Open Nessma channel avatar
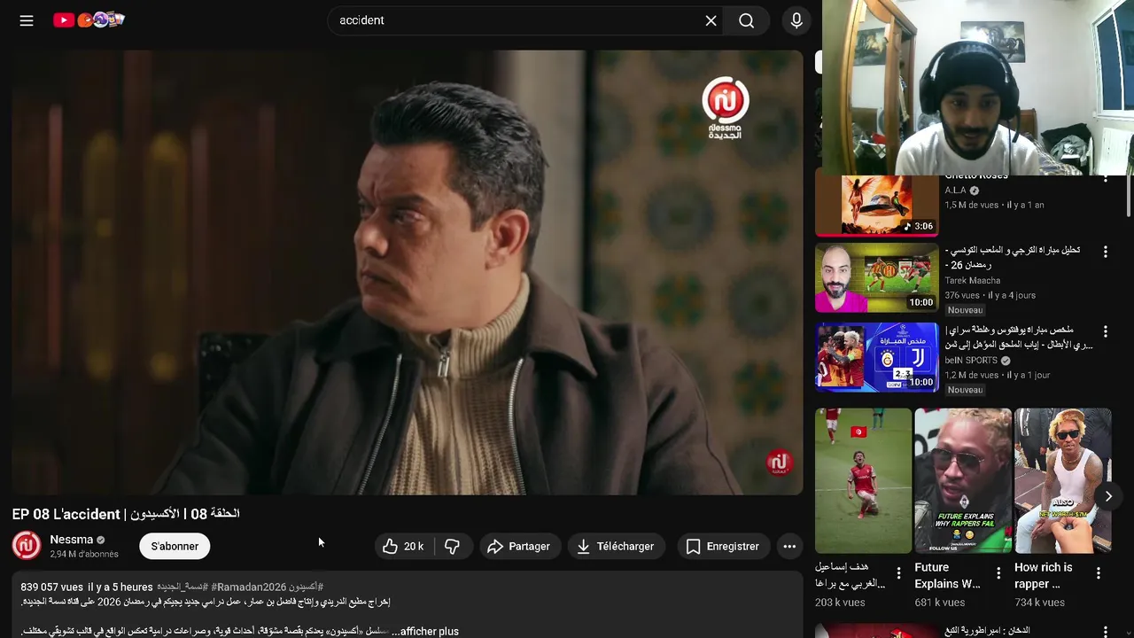This screenshot has height=638, width=1134. (x=27, y=546)
